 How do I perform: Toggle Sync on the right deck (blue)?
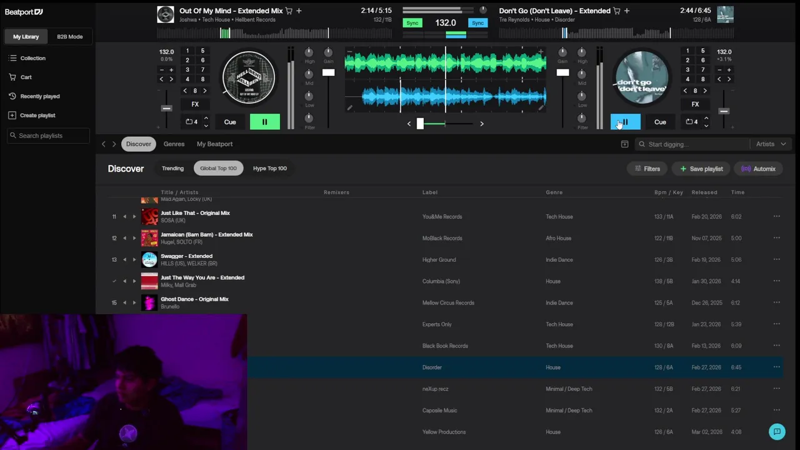coord(478,23)
